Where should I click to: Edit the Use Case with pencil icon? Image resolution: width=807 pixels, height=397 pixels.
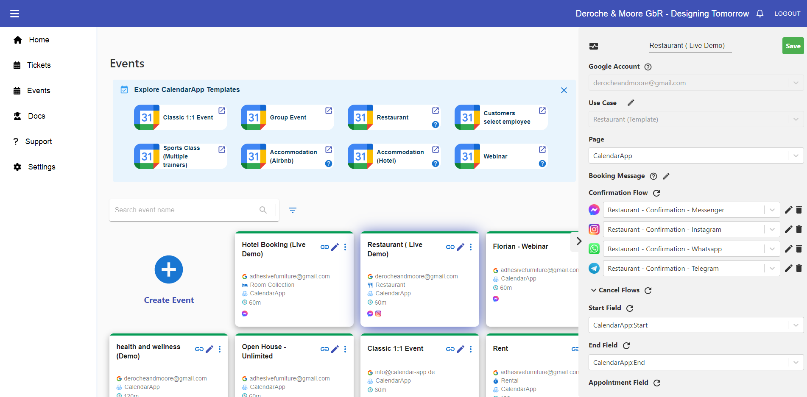tap(631, 103)
